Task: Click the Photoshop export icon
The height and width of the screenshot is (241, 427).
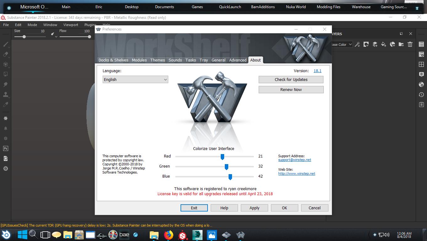Action: [x=5, y=148]
